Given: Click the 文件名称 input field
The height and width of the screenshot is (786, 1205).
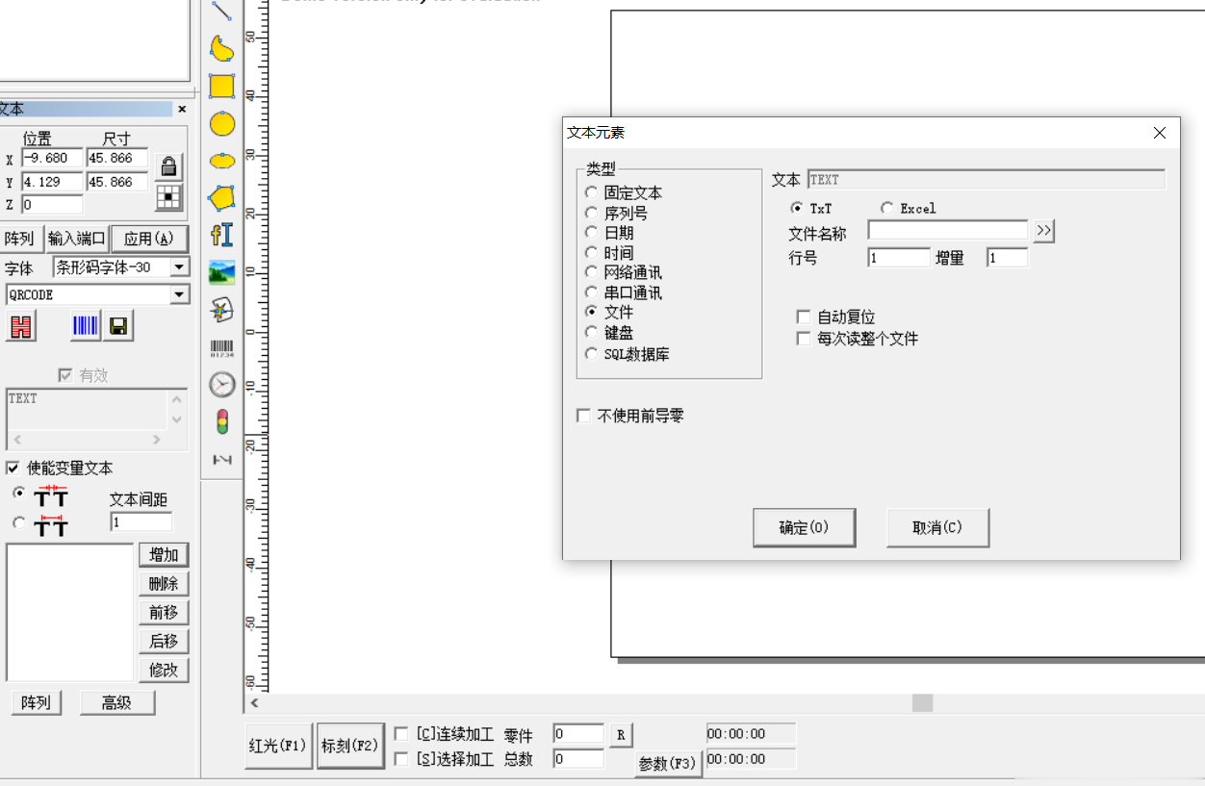Looking at the screenshot, I should (x=948, y=231).
